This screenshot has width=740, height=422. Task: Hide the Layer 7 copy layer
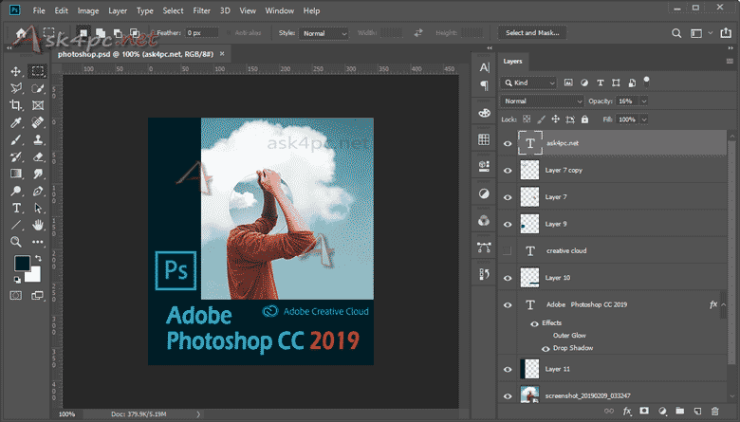click(x=508, y=171)
